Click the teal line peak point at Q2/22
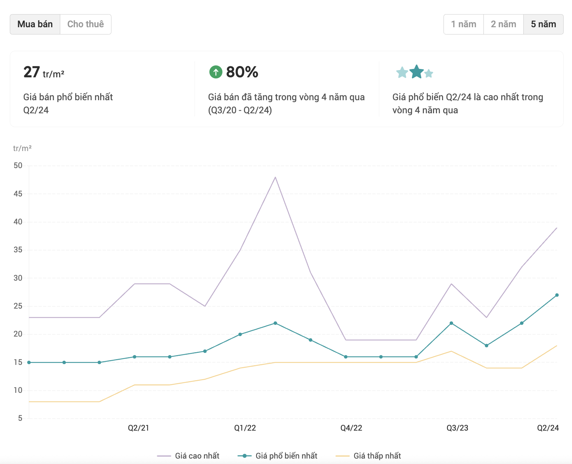Viewport: 572px width, 464px height. [x=275, y=323]
